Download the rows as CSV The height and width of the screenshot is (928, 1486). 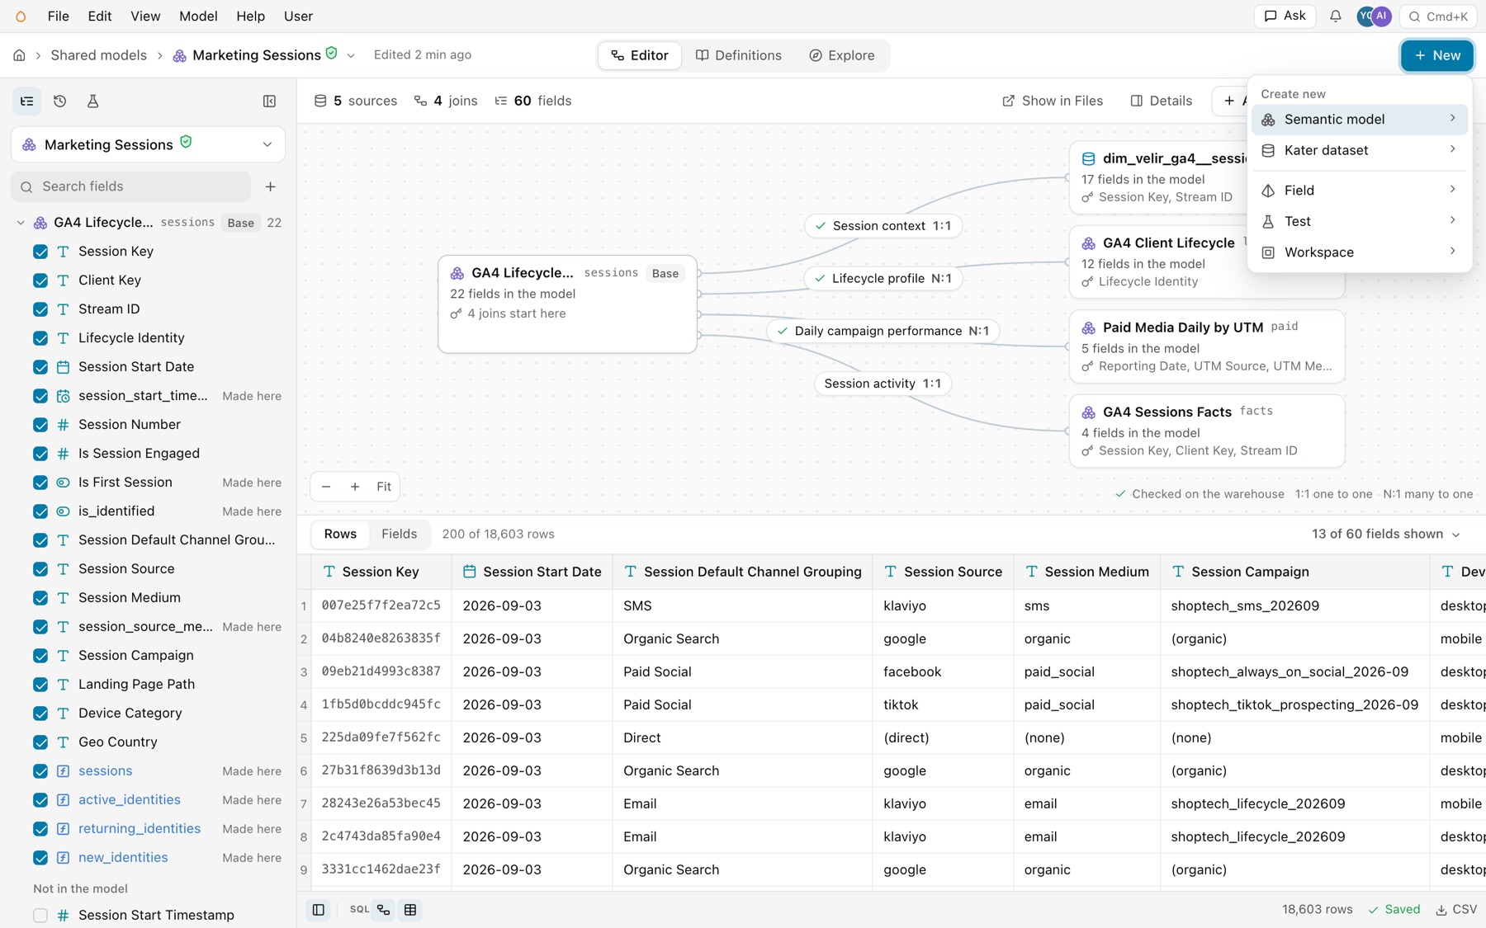coord(1456,909)
